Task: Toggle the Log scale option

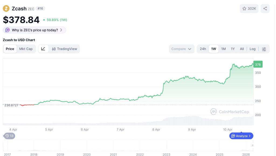Action: tap(252, 49)
